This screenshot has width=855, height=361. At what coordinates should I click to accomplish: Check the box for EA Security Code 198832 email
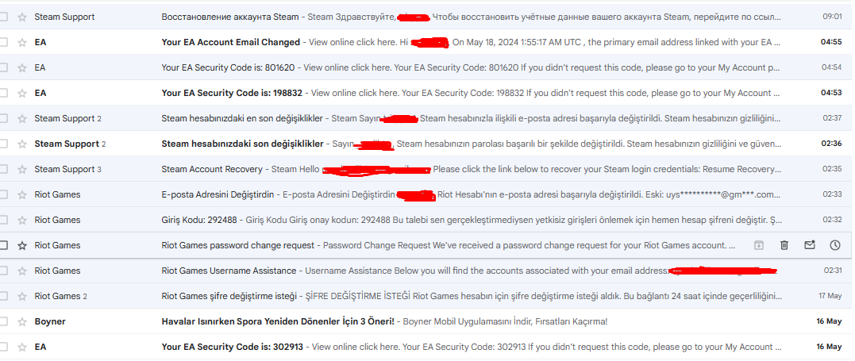tap(4, 93)
